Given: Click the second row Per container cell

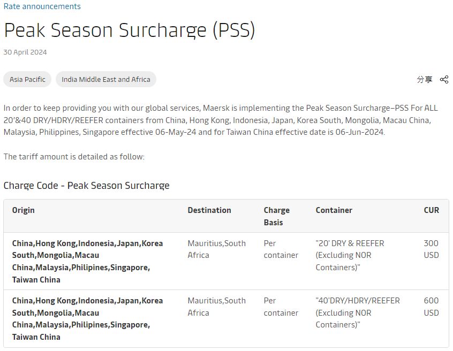Looking at the screenshot, I should (x=281, y=307).
